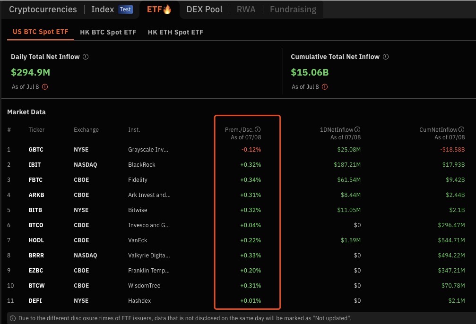Click the Hashdex institution name
Image resolution: width=476 pixels, height=324 pixels.
(139, 301)
